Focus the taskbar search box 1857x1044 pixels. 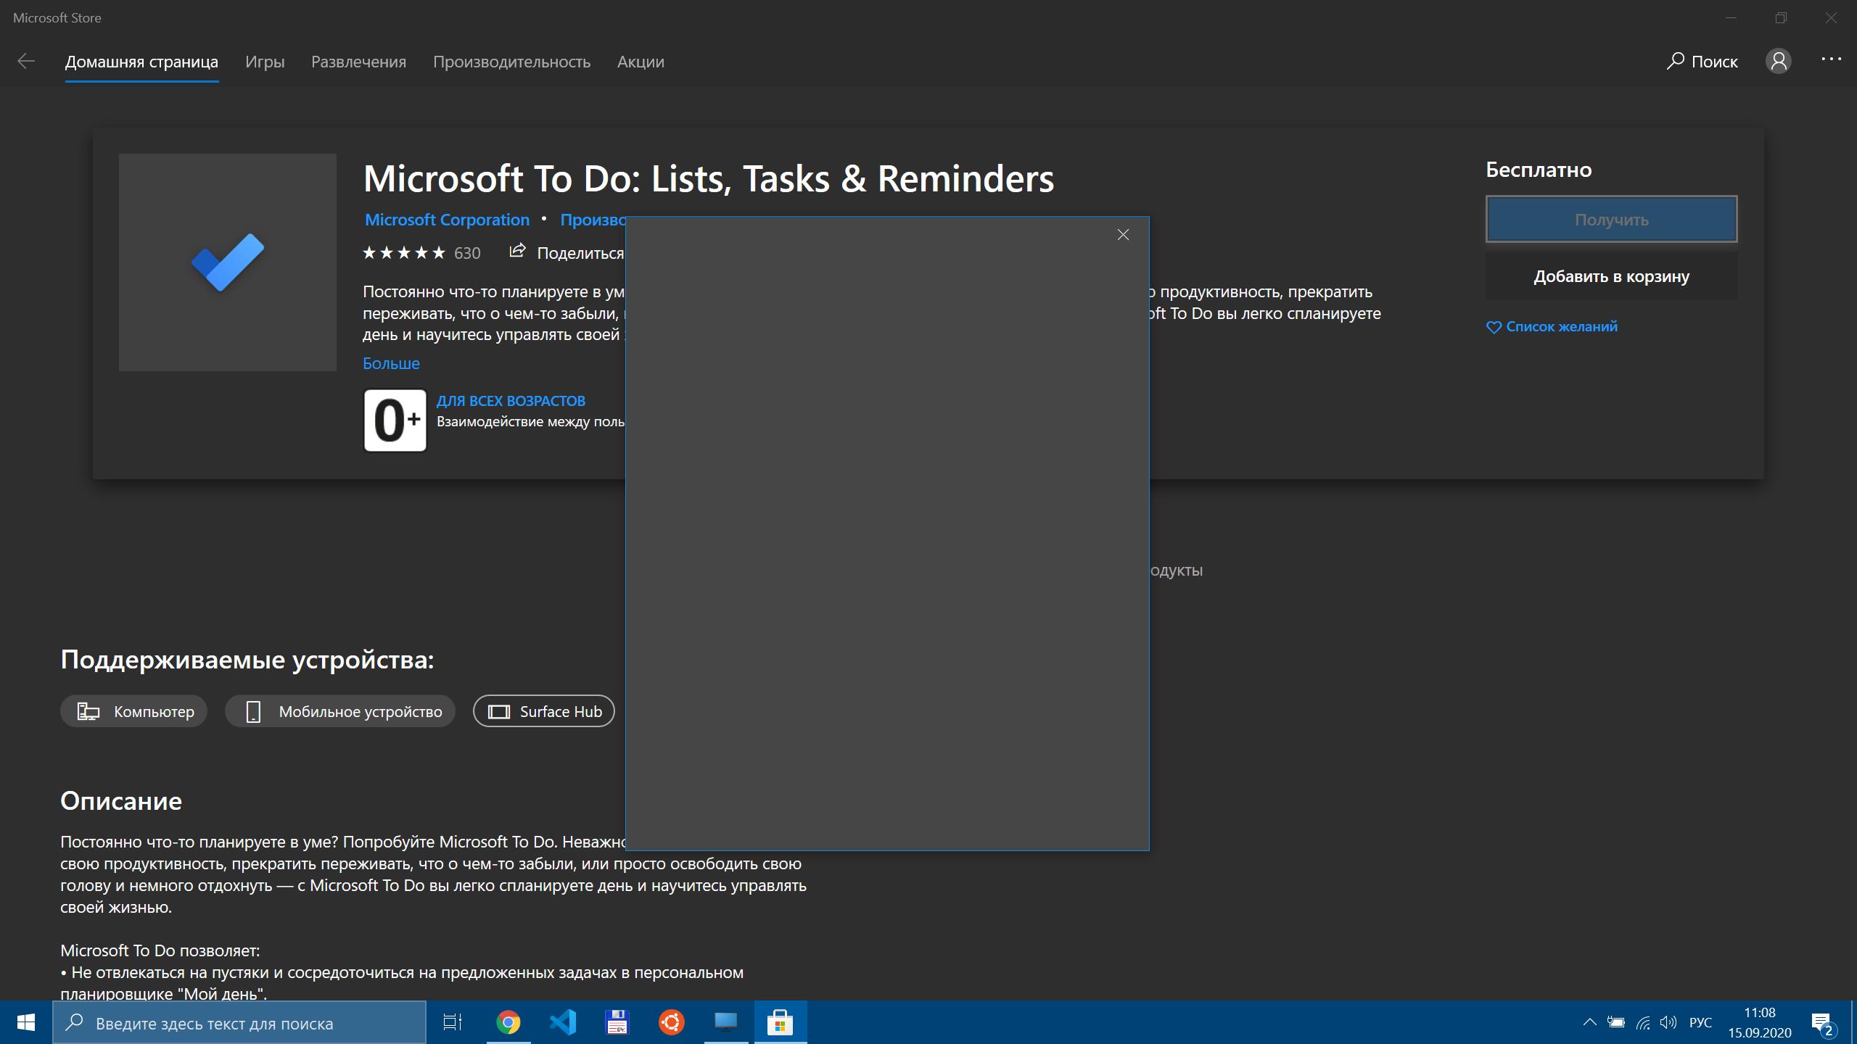pyautogui.click(x=239, y=1023)
